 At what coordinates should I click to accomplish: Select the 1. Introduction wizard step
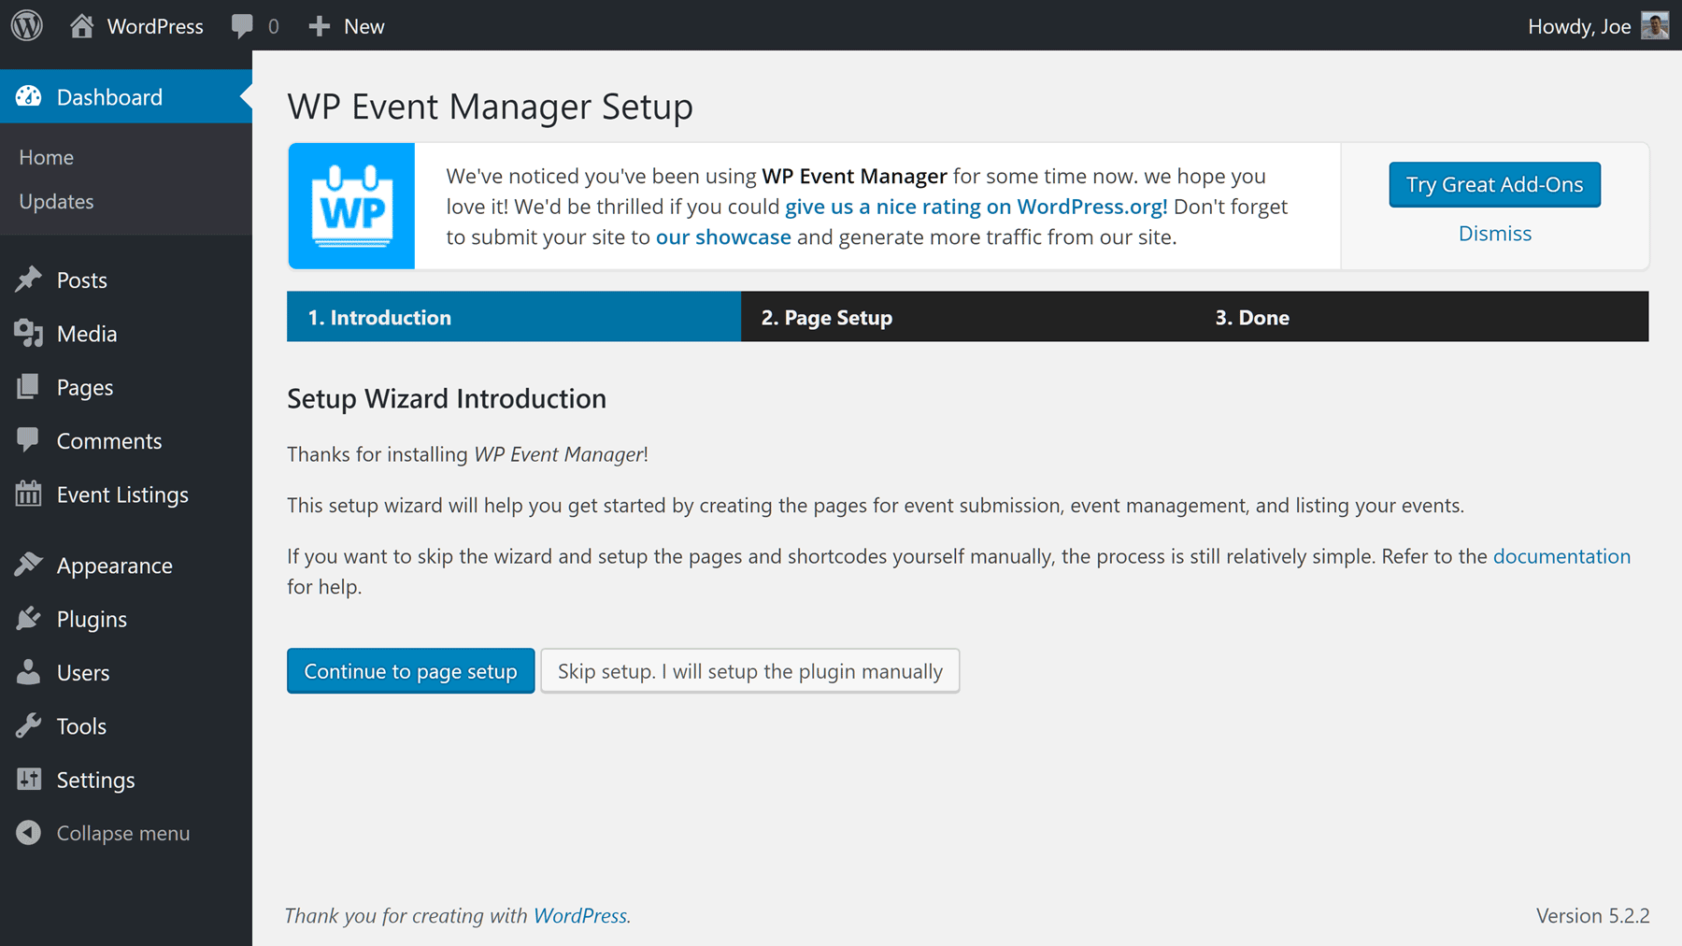point(514,317)
